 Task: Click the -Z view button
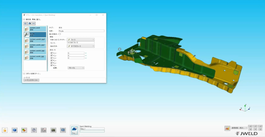(261, 129)
